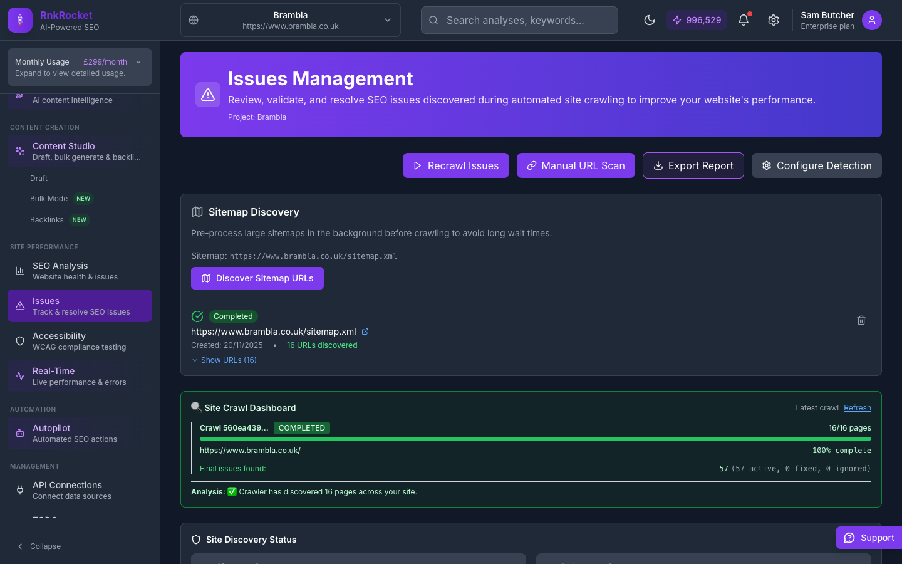Click the API Connections plug icon
The width and height of the screenshot is (902, 564).
[20, 490]
